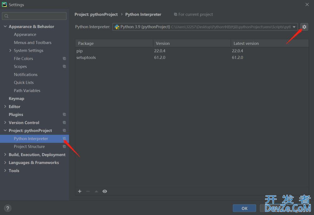
Task: Open Path Variables settings
Action: click(27, 91)
